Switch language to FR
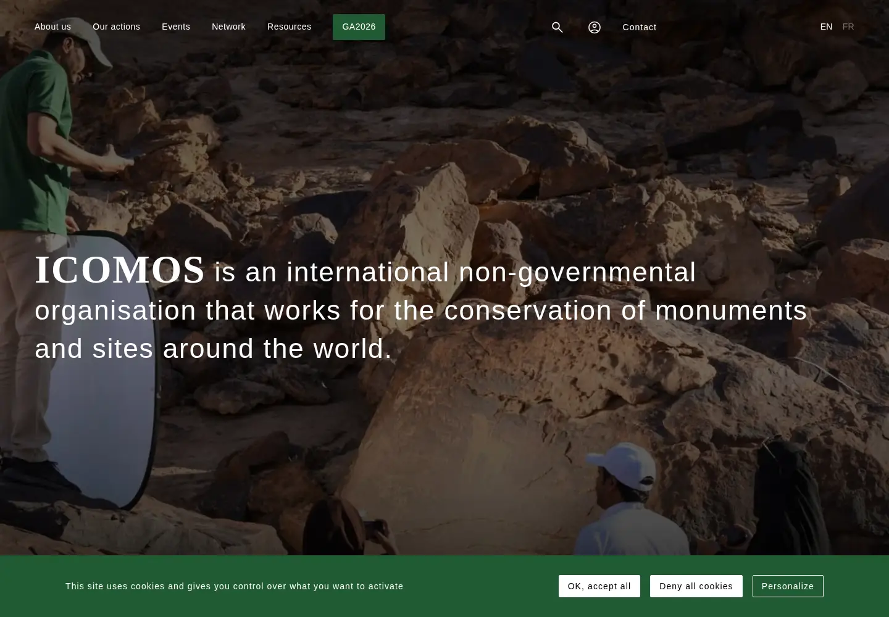 [x=848, y=27]
